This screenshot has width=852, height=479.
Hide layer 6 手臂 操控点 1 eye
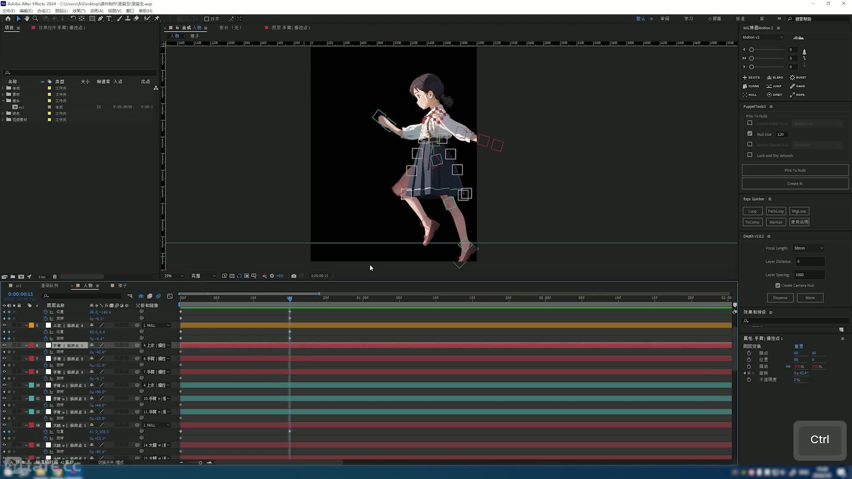tap(4, 345)
